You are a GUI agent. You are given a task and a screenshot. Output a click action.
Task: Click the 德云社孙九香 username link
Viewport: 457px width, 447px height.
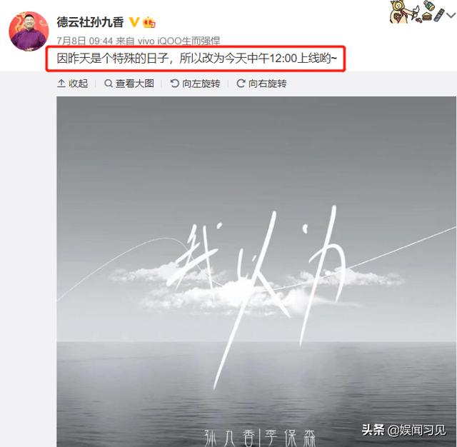(x=90, y=22)
